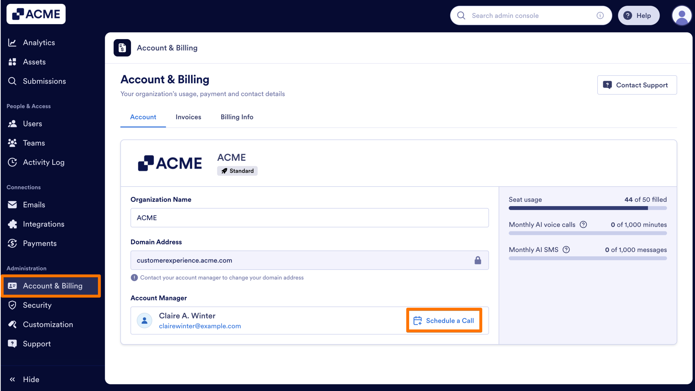This screenshot has height=391, width=695.
Task: Open the Analytics chart icon
Action: tap(12, 43)
